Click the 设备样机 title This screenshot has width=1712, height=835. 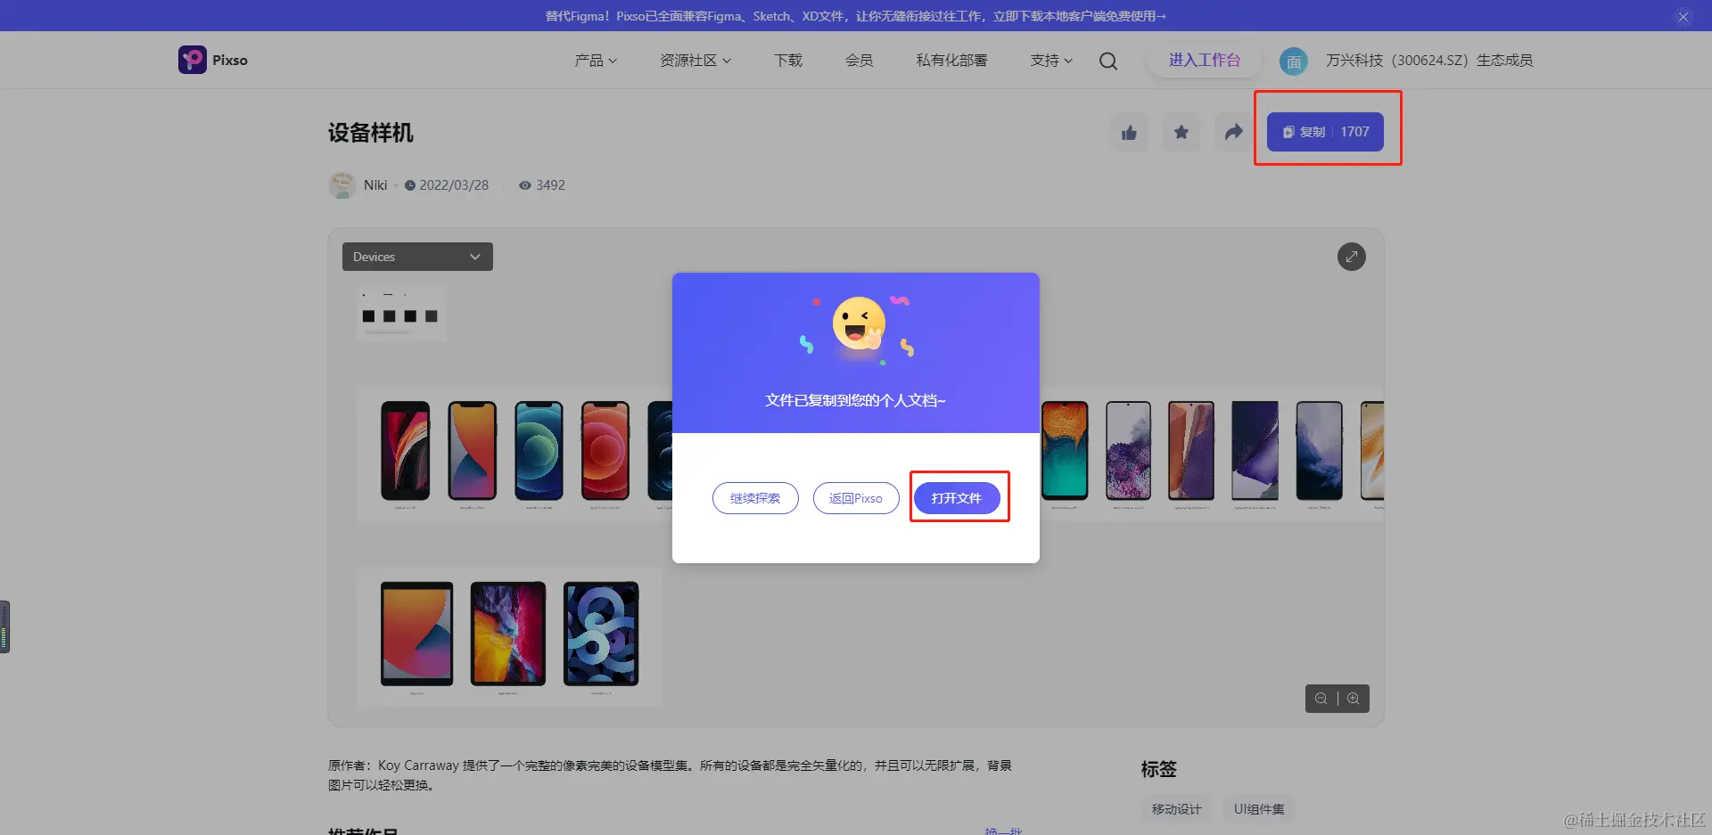371,133
